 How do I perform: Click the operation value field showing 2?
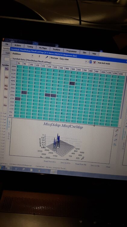click(39, 56)
